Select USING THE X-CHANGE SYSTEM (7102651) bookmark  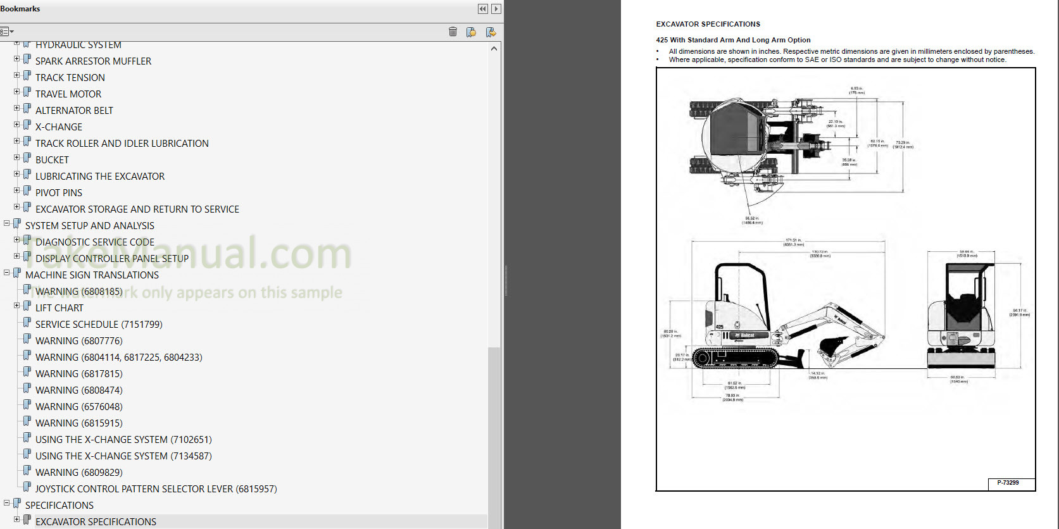coord(123,440)
